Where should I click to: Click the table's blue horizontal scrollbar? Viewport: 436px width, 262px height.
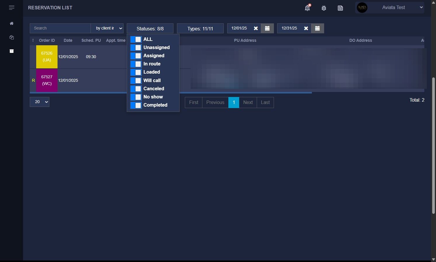[171, 93]
